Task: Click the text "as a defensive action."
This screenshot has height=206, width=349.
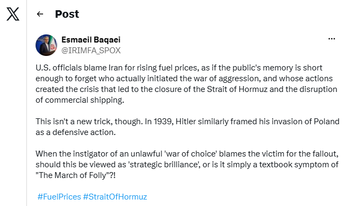Action: click(76, 132)
